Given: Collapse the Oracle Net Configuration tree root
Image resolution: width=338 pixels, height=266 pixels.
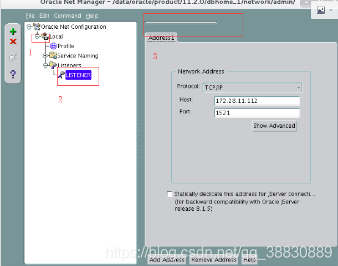Looking at the screenshot, I should click(29, 27).
